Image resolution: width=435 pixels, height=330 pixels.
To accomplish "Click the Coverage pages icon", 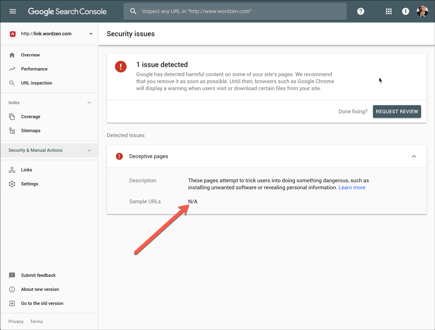I will [x=12, y=117].
